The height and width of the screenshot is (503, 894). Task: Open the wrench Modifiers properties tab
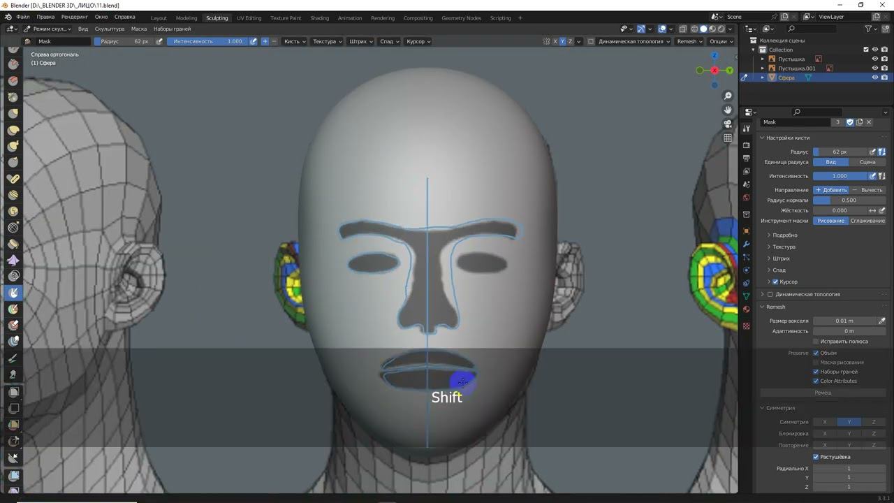coord(746,244)
